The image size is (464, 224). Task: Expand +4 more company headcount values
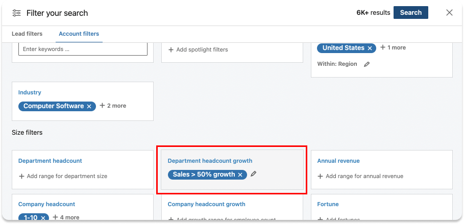coord(66,217)
